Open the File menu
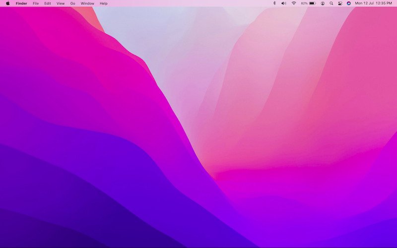Image resolution: width=397 pixels, height=248 pixels. click(36, 3)
